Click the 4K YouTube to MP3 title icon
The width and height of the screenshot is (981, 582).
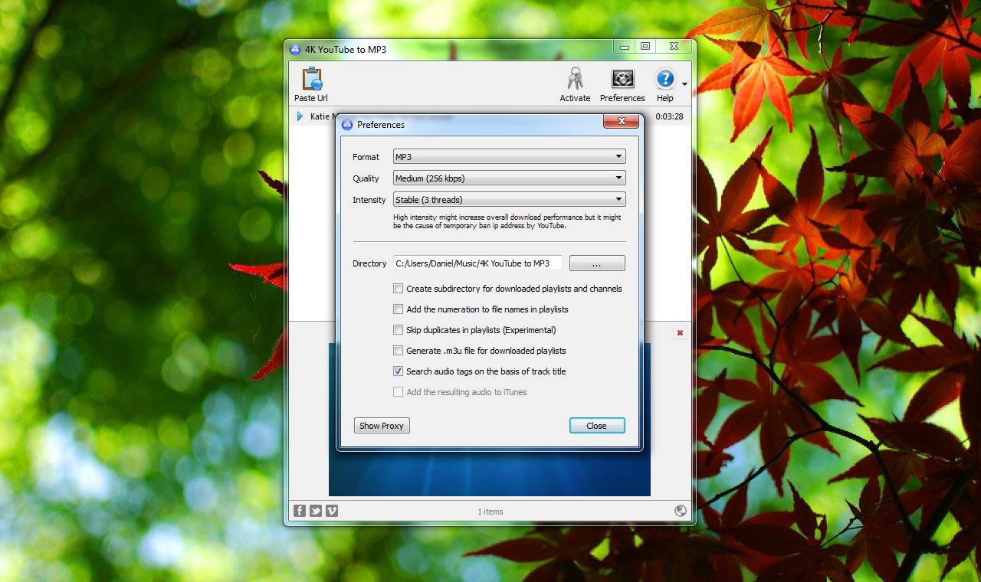295,50
